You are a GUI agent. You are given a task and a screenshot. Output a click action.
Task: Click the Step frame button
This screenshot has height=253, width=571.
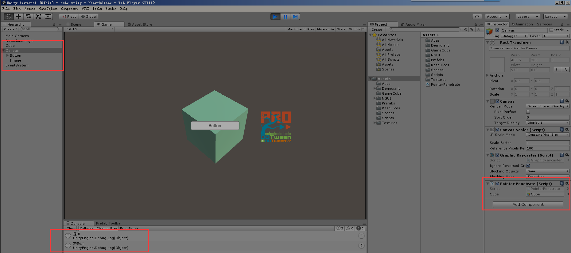(295, 17)
